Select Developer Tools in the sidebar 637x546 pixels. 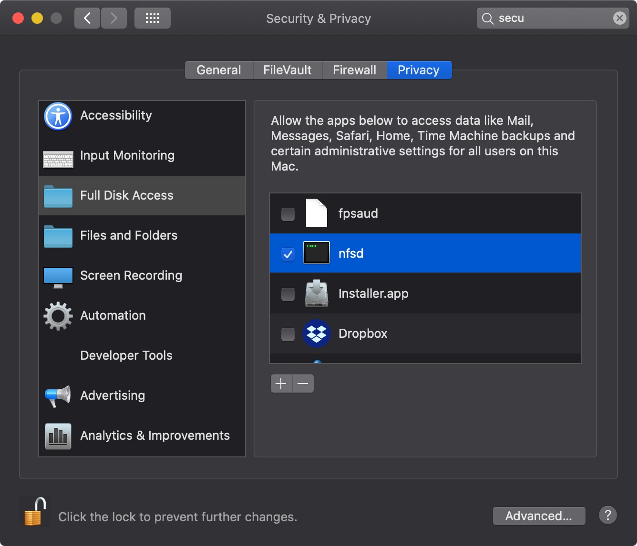point(126,355)
